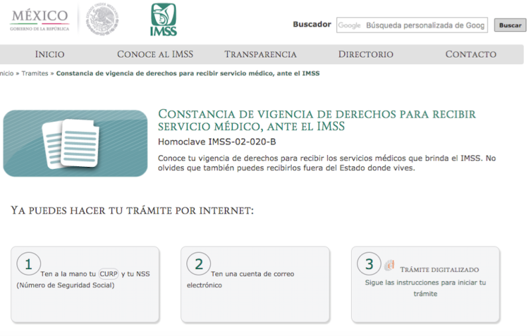Click 'Ten una cuenta de correo electrónico' text
Viewport: 531px width, 336px height.
click(240, 280)
